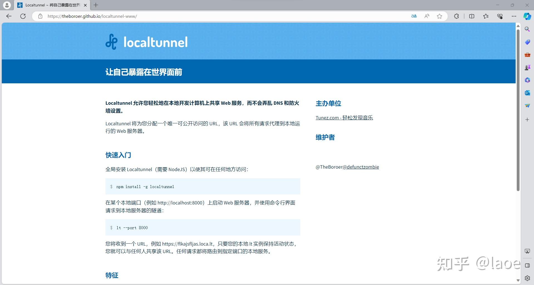Follow the Tunez.com music link
534x285 pixels.
tap(344, 117)
